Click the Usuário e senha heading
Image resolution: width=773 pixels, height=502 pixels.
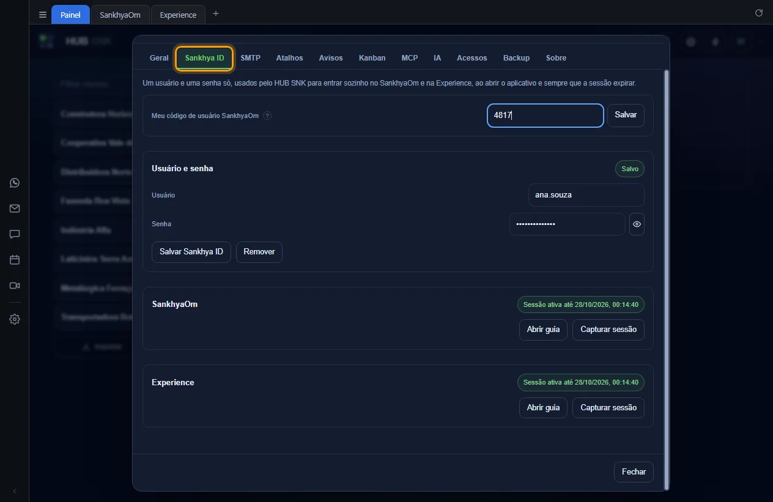182,168
